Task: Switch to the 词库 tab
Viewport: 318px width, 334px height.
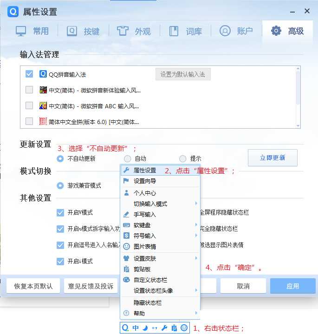Action: pyautogui.click(x=185, y=31)
